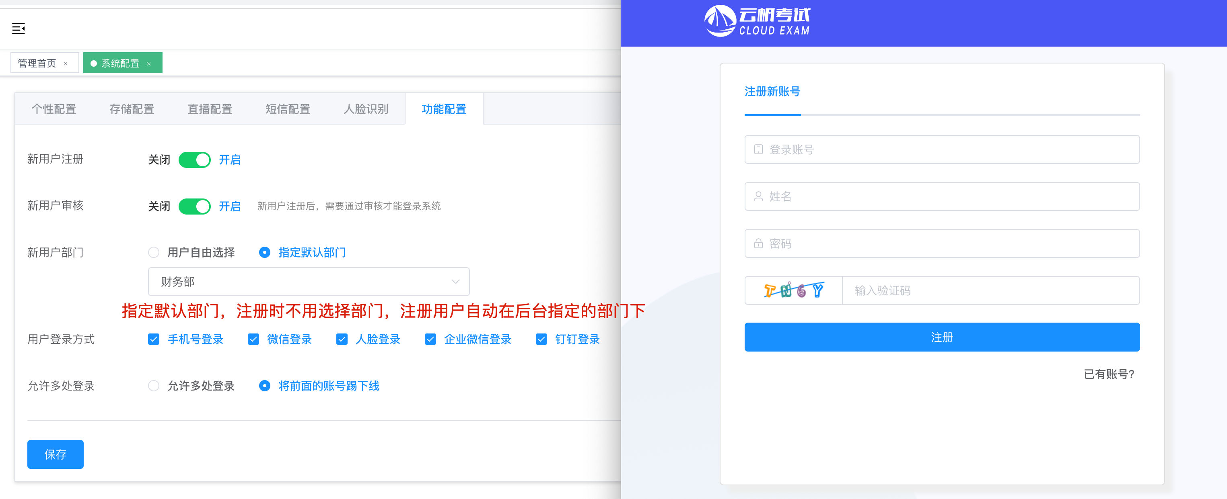Image resolution: width=1227 pixels, height=499 pixels.
Task: Focus the 输入验证码 input field
Action: coord(991,290)
